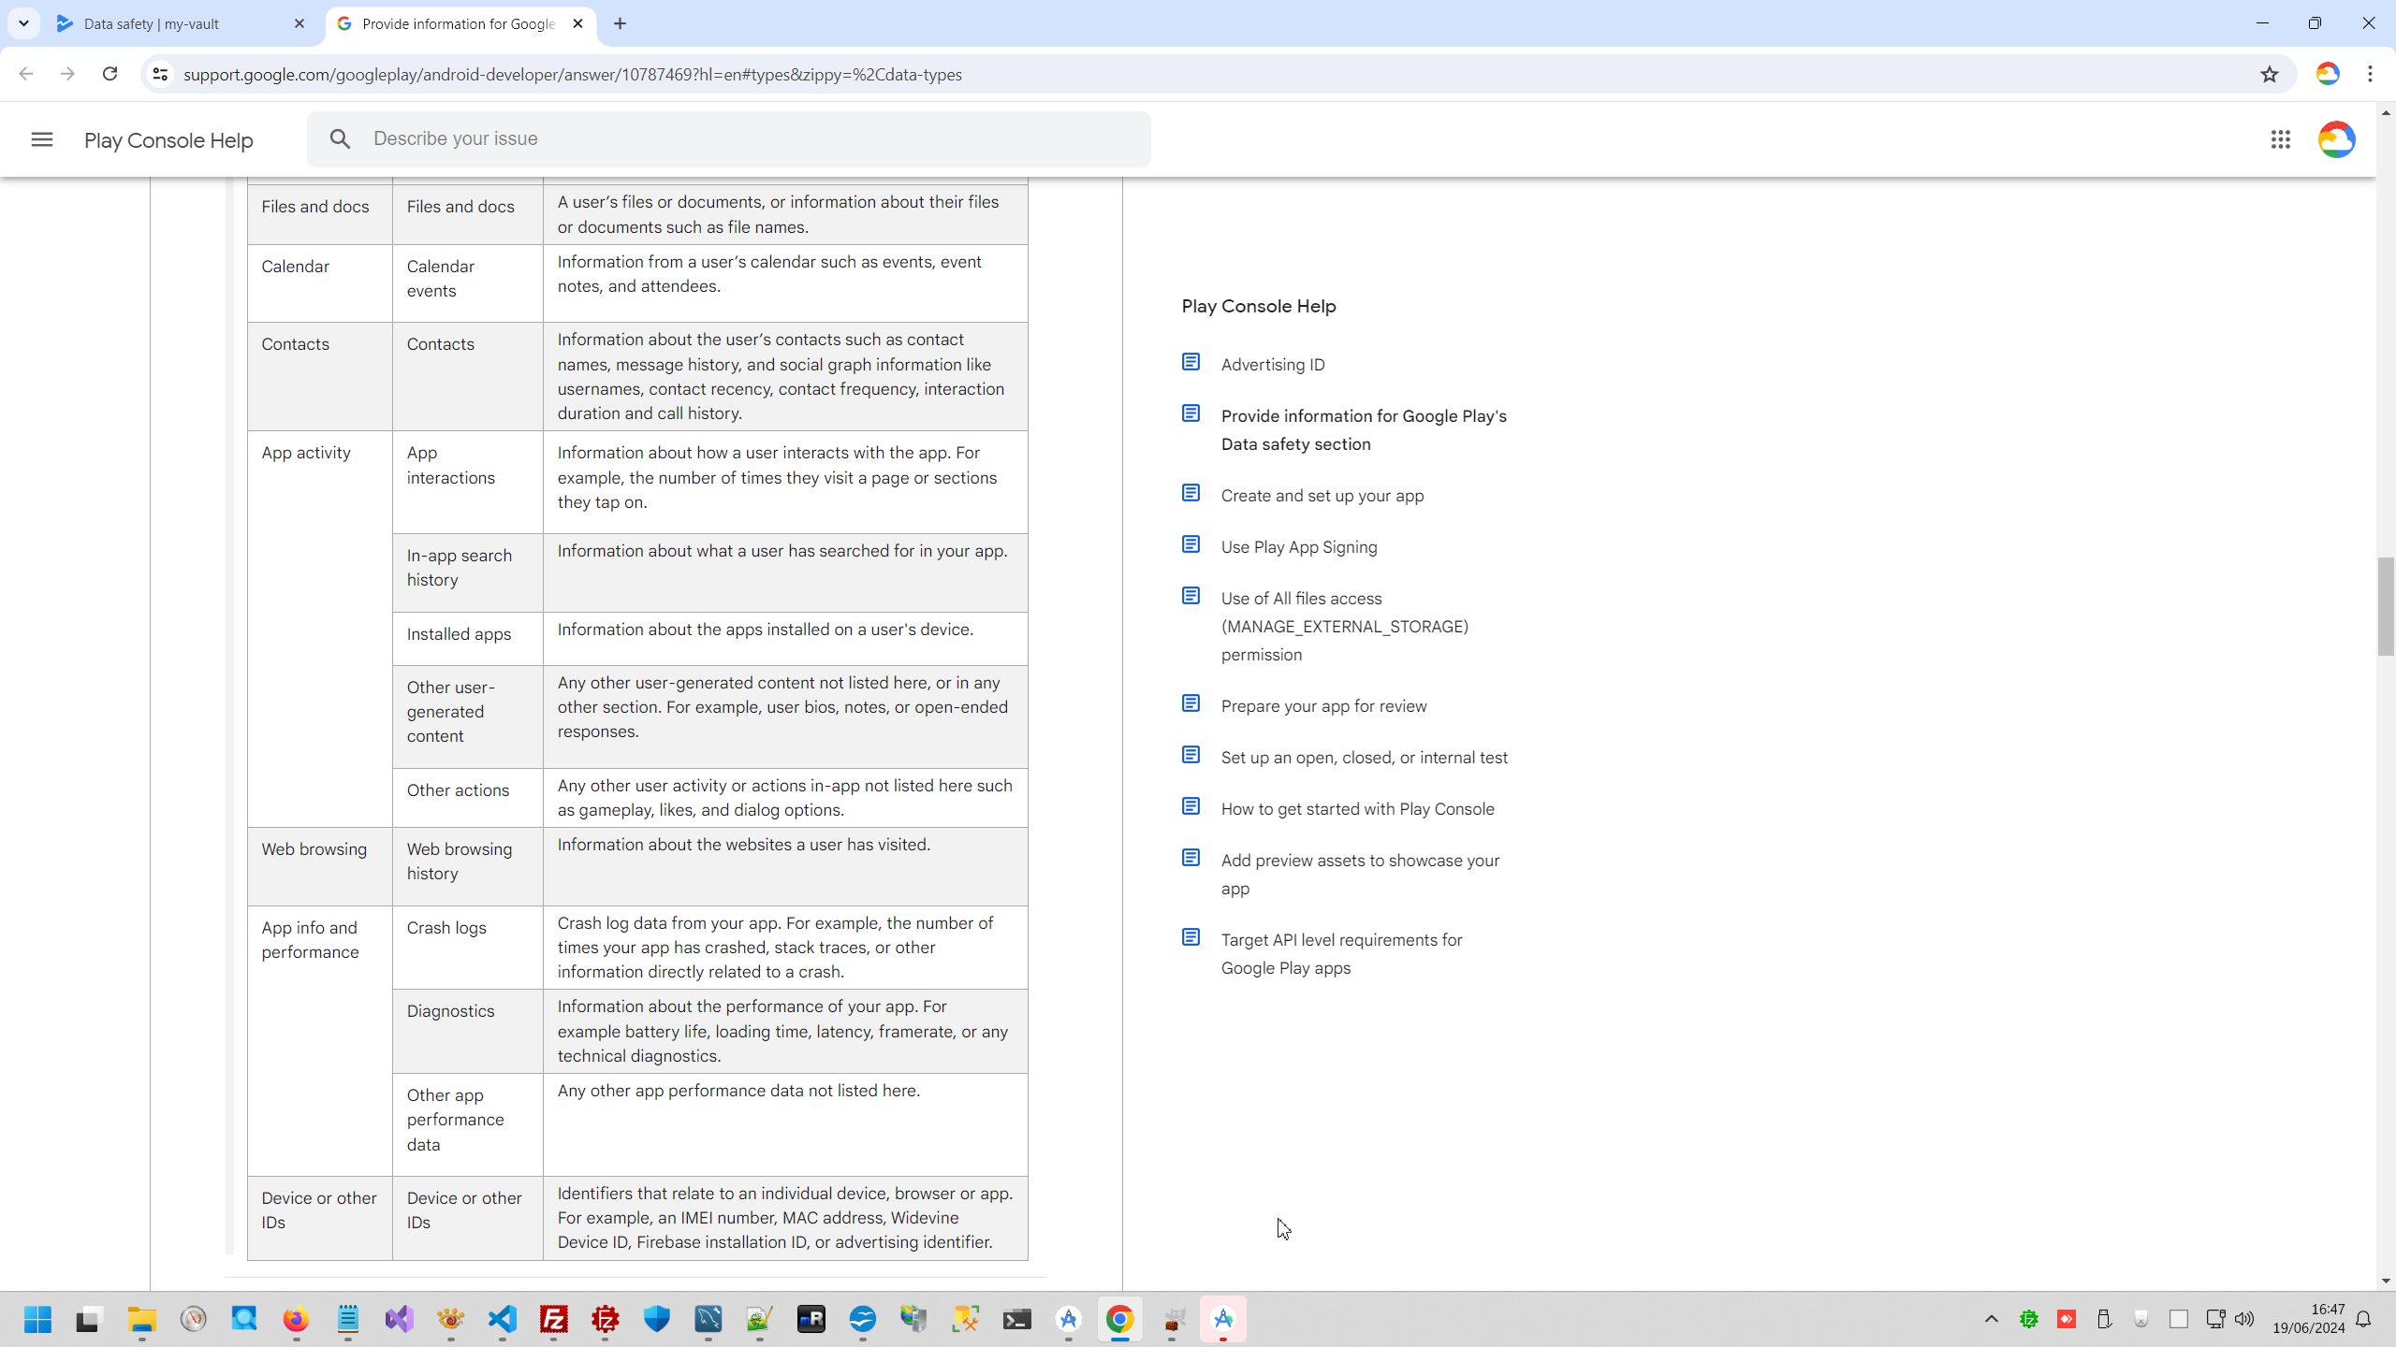2396x1347 pixels.
Task: Open the Chrome three-dot menu
Action: (2370, 74)
